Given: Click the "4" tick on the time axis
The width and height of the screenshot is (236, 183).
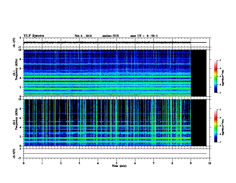Looking at the screenshot, I should click(x=98, y=163).
